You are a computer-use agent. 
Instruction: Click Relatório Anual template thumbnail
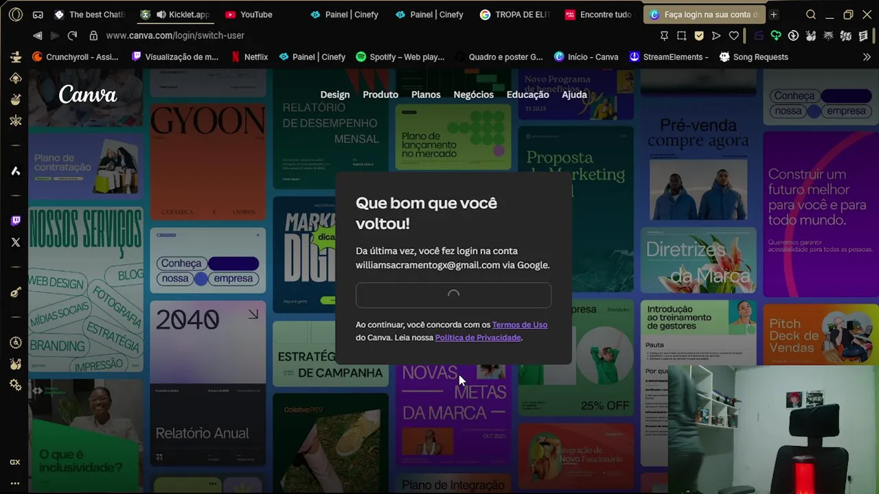click(x=207, y=425)
